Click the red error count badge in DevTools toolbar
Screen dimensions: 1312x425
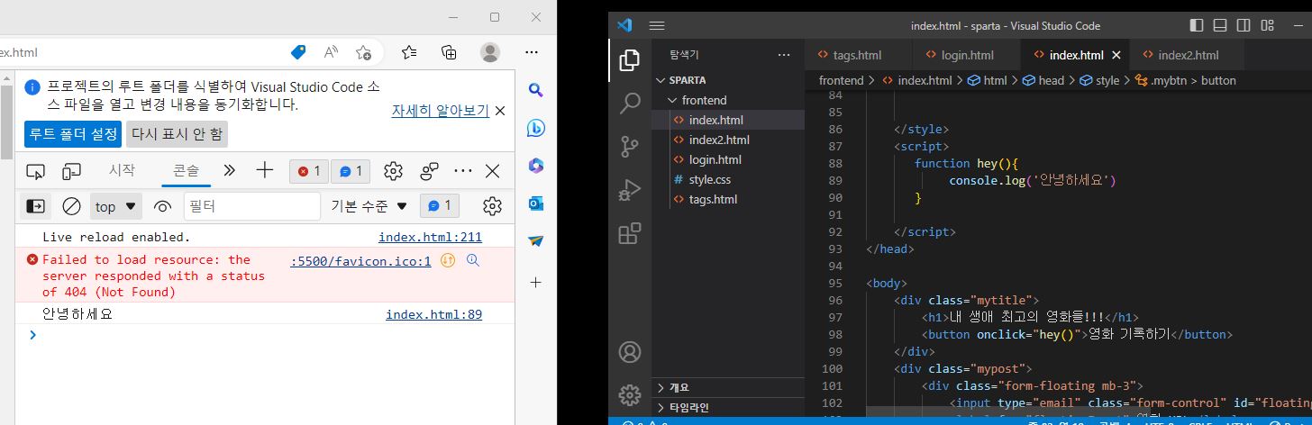click(x=308, y=171)
